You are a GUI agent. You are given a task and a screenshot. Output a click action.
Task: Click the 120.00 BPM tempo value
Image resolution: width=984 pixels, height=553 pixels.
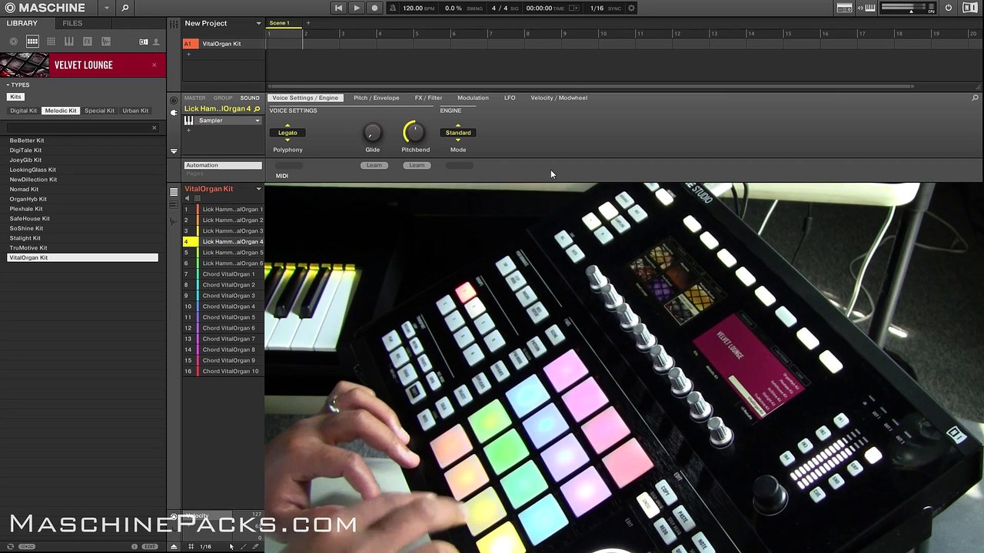[413, 8]
